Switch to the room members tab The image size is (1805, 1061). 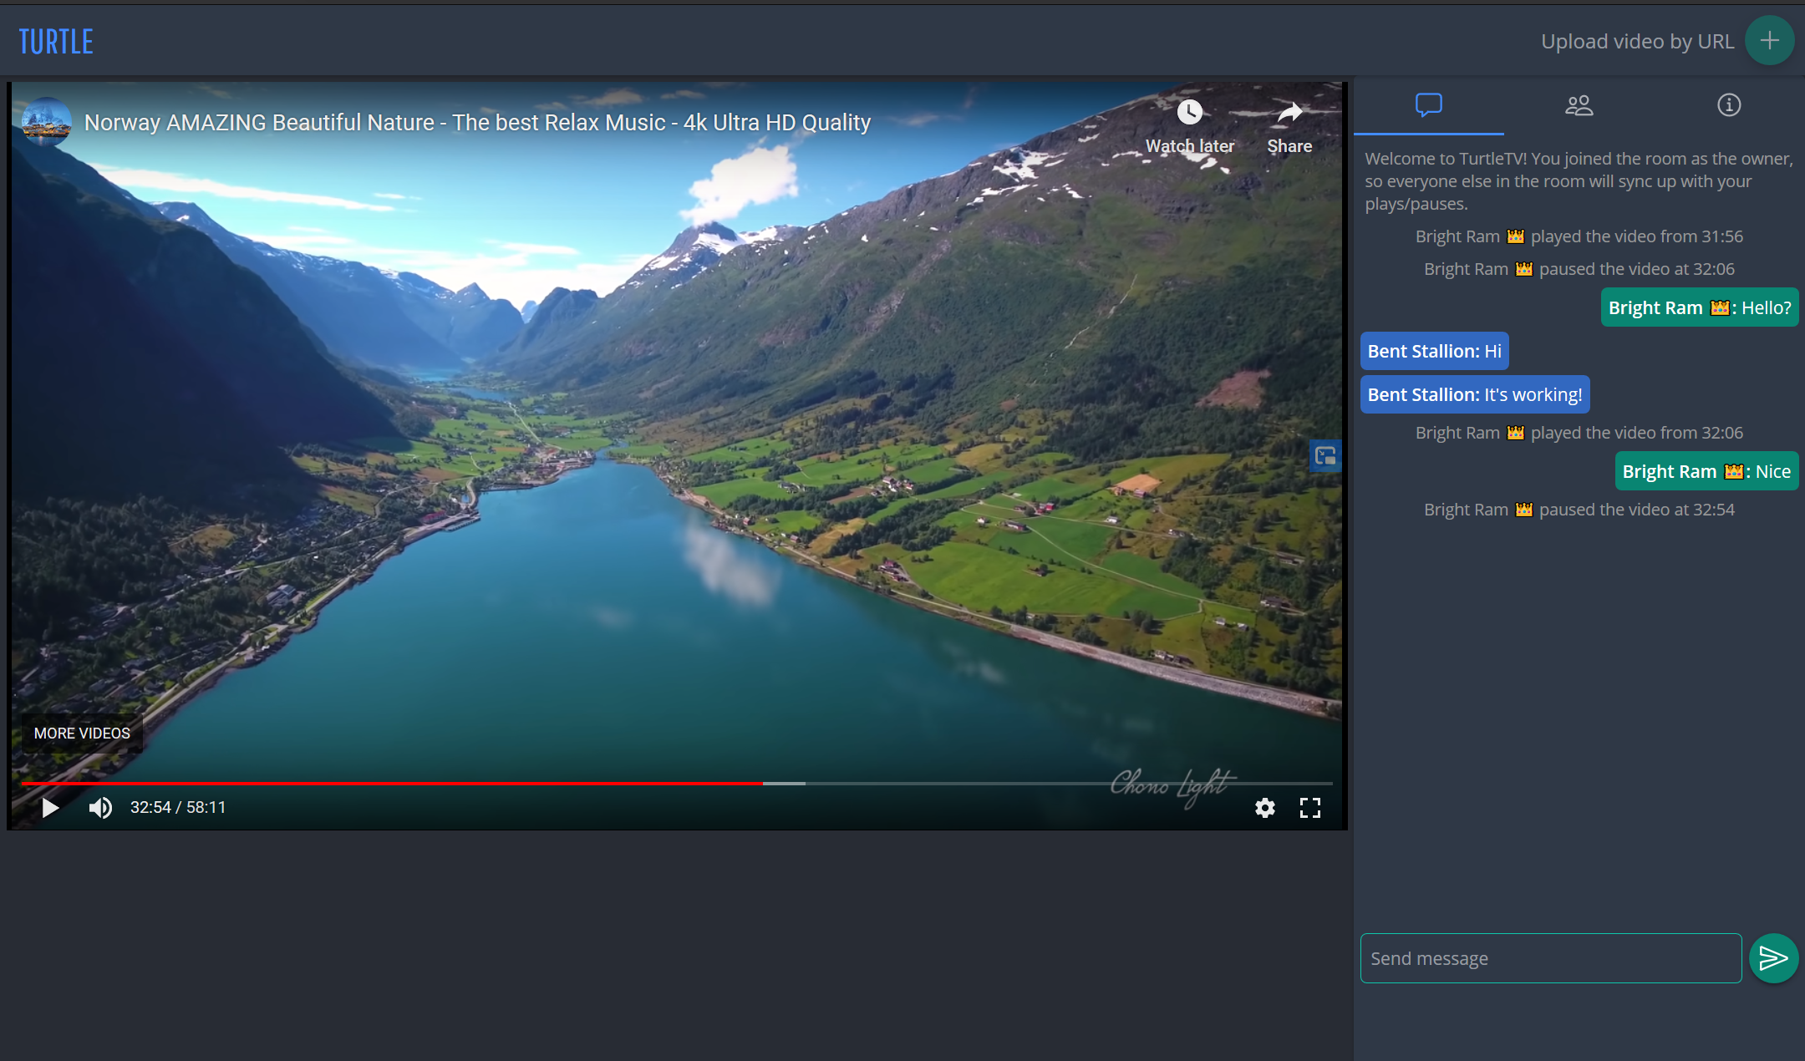(1579, 105)
